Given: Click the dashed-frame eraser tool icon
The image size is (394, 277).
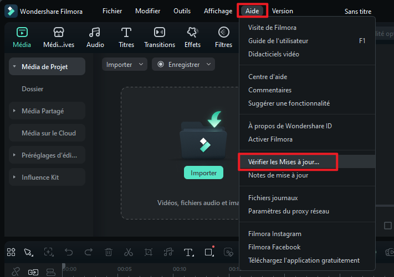Looking at the screenshot, I should click(228, 252).
